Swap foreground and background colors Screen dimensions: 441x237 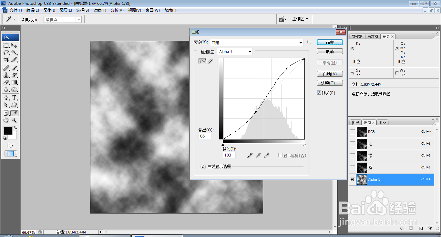pos(15,128)
